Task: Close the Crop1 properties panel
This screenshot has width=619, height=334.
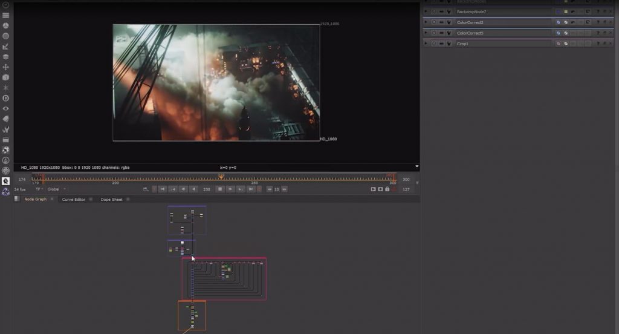Action: tap(611, 44)
